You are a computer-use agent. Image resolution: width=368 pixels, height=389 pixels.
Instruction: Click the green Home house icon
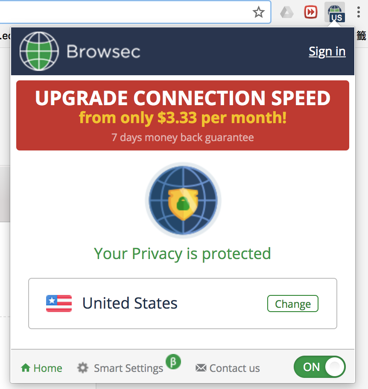(x=26, y=368)
